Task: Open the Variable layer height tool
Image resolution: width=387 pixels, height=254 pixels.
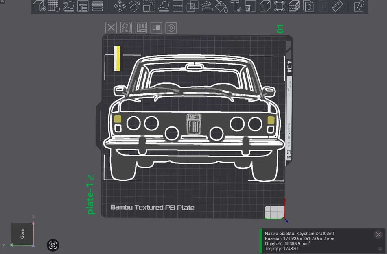Action: click(x=294, y=7)
